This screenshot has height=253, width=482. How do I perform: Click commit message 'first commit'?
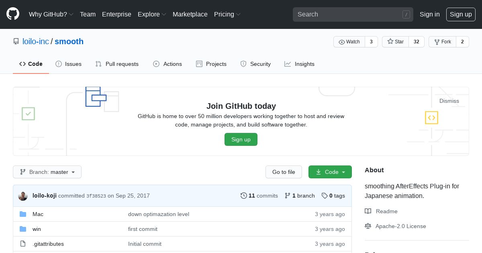point(143,229)
